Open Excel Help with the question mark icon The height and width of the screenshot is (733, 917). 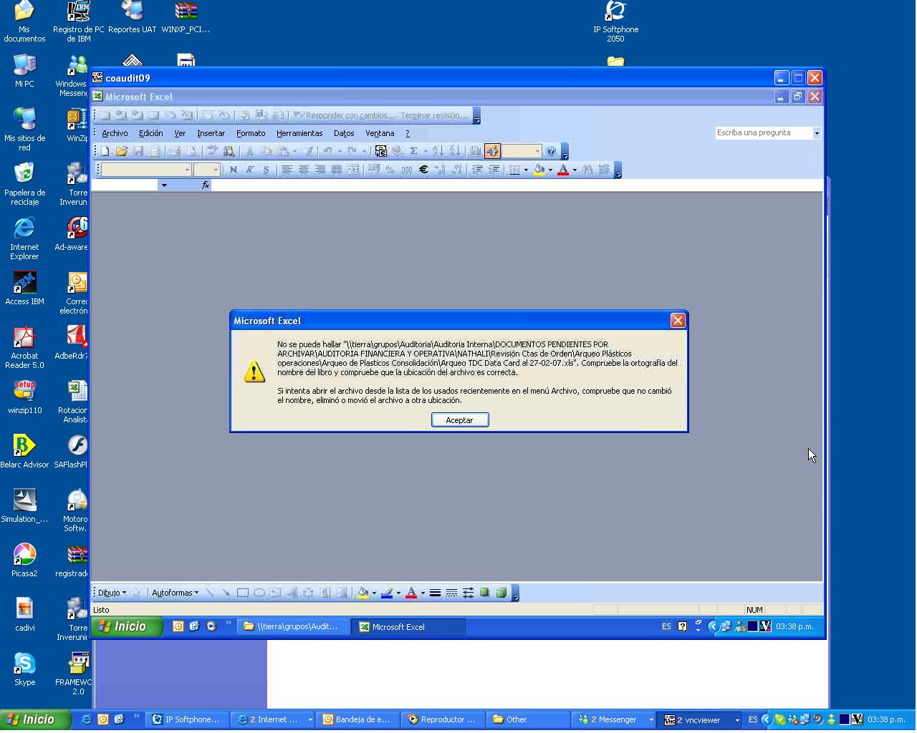(551, 151)
